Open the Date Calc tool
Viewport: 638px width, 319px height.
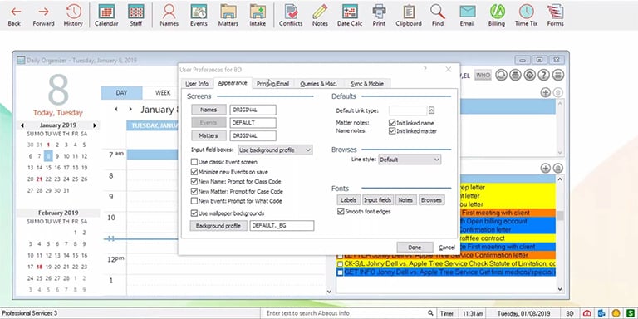[x=350, y=15]
